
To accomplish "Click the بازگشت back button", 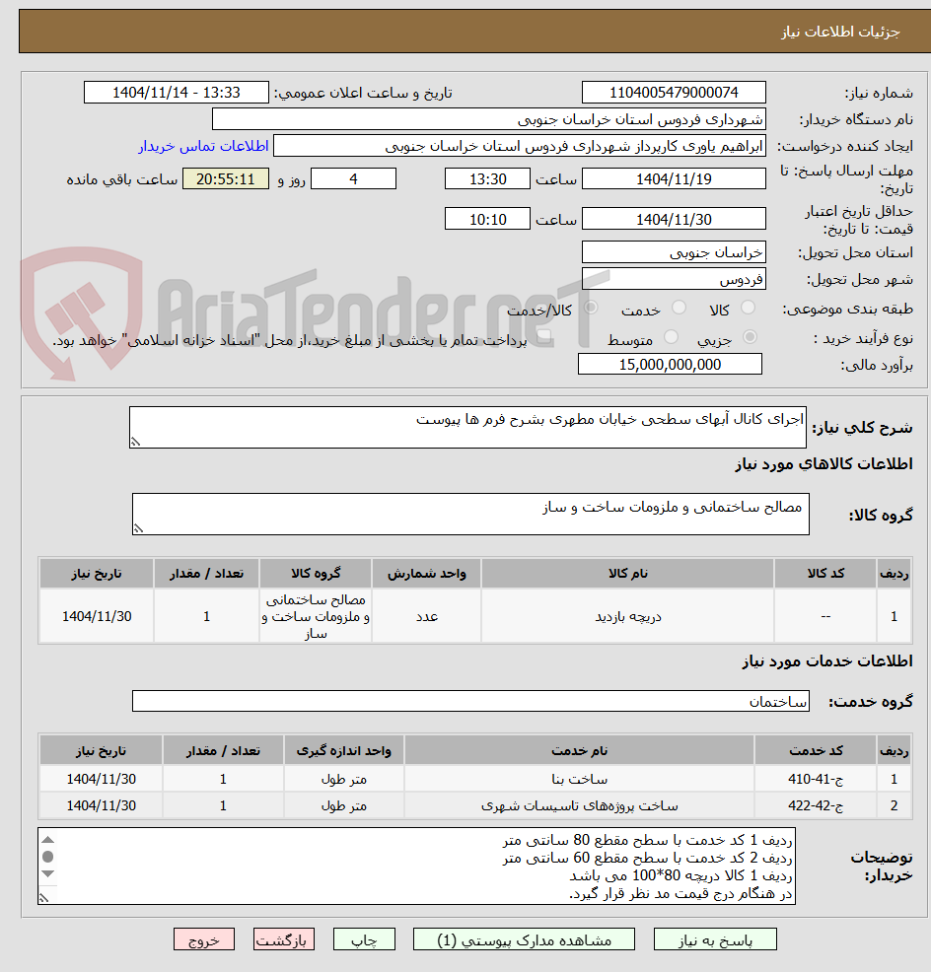I will coord(283,939).
